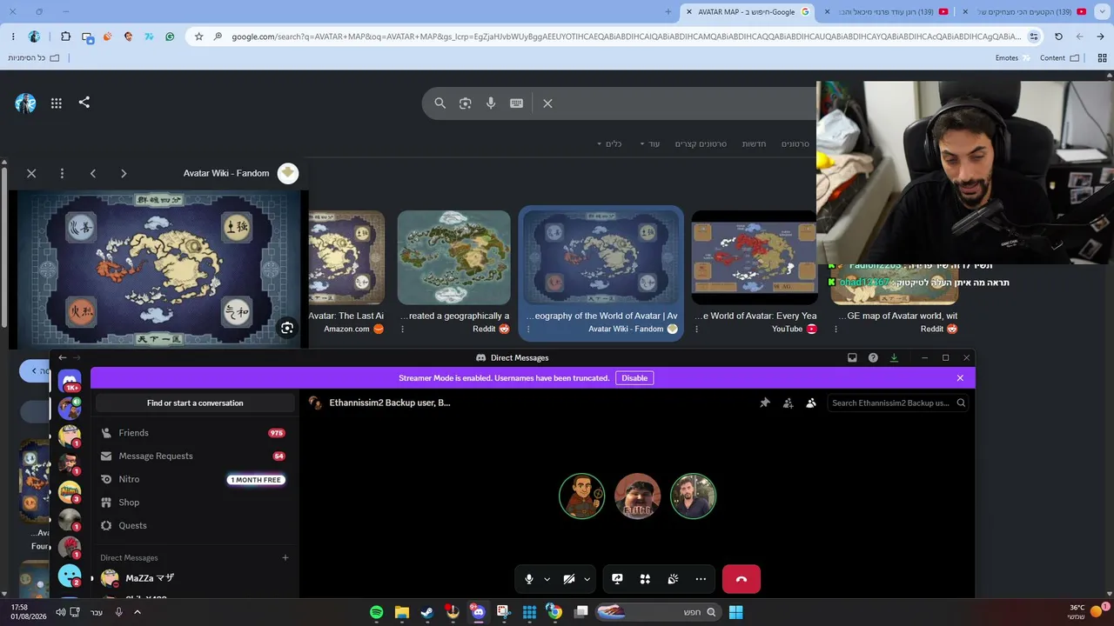Show the next image in preview

pos(124,174)
